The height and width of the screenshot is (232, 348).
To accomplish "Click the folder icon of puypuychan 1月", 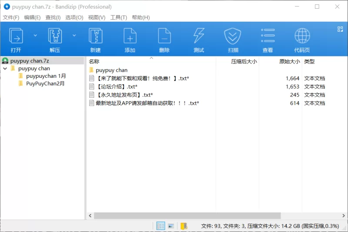I will (20, 76).
